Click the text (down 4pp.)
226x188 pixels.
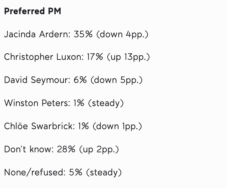pyautogui.click(x=122, y=34)
